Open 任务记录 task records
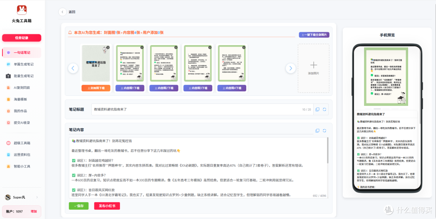 22,38
